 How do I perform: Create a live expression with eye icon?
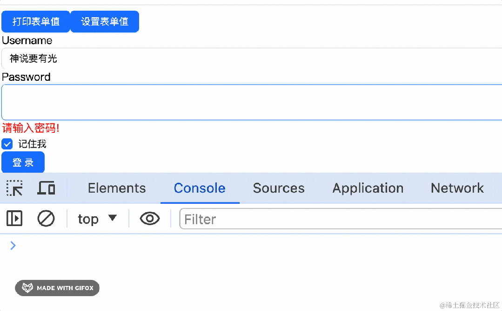[x=150, y=219]
